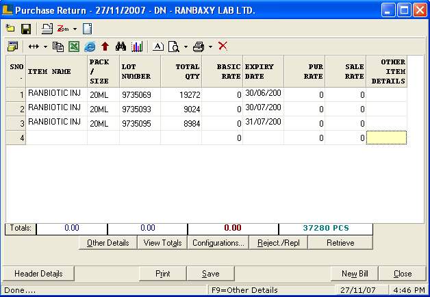
Task: Open the Zoom dropdown arrow
Action: 75,29
